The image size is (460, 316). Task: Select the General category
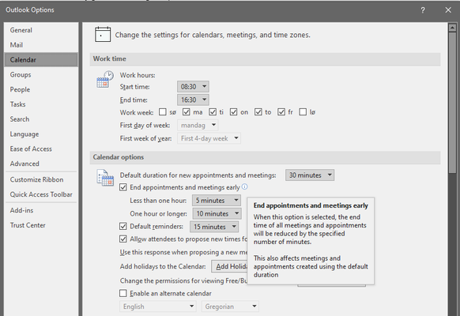[x=41, y=30]
